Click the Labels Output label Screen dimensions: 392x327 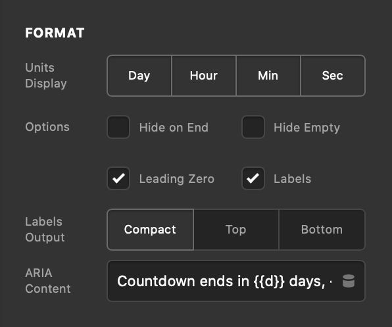tap(45, 230)
